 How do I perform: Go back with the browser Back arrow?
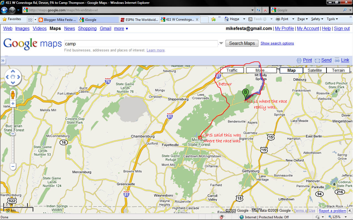click(4, 10)
